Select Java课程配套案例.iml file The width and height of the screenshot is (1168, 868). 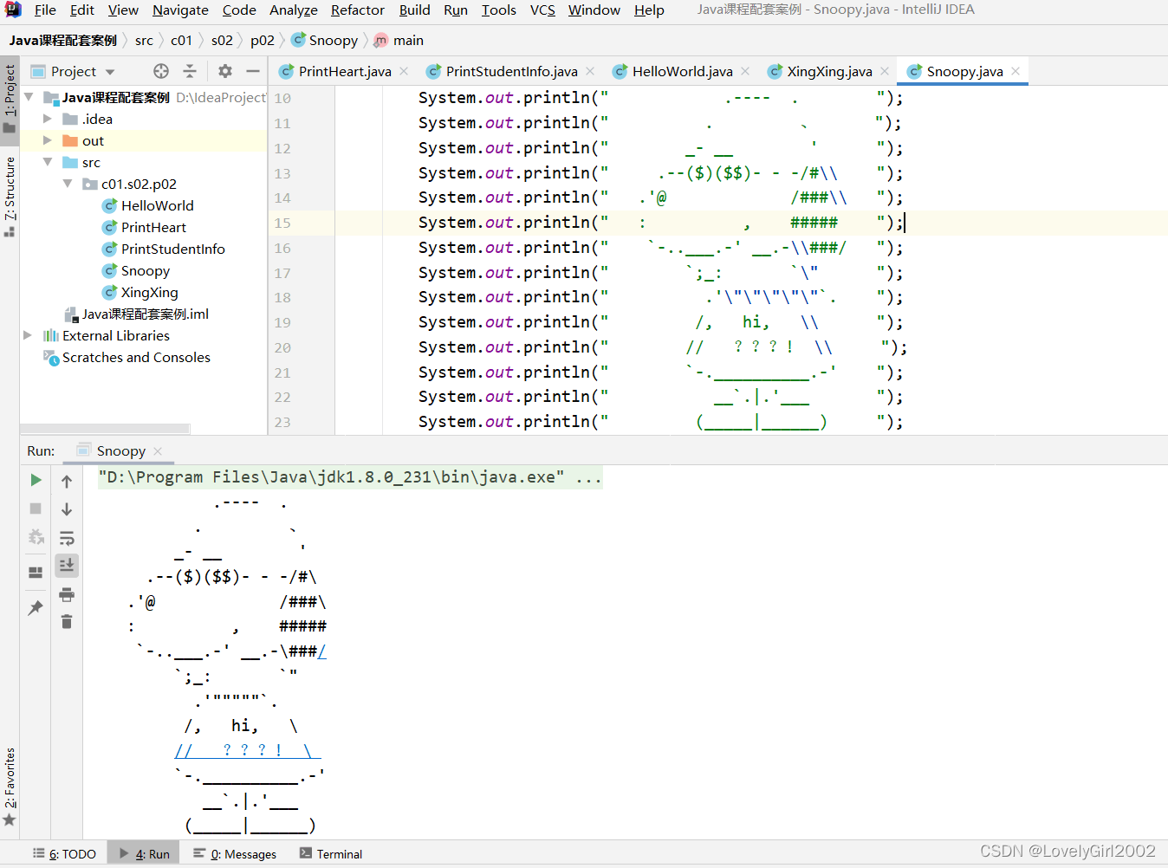[137, 314]
